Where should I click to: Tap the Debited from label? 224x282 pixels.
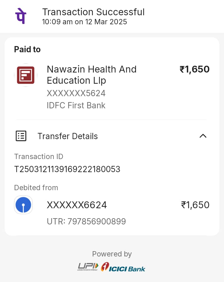[36, 188]
